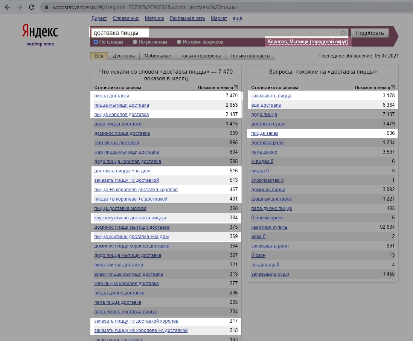This screenshot has height=341, width=413.
Task: Open м видео 0 link
Action: 262,161
